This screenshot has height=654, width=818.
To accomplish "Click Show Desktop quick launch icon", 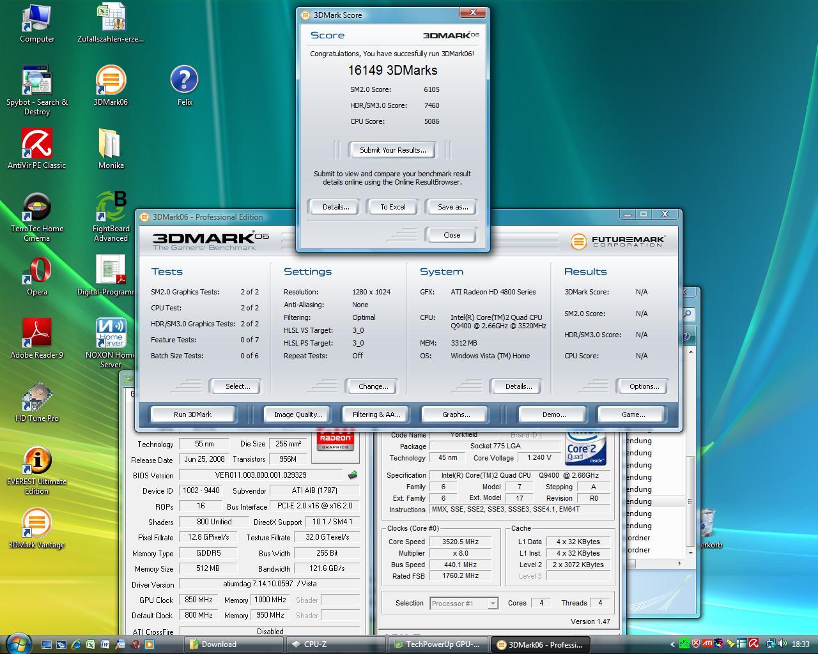I will pyautogui.click(x=47, y=644).
